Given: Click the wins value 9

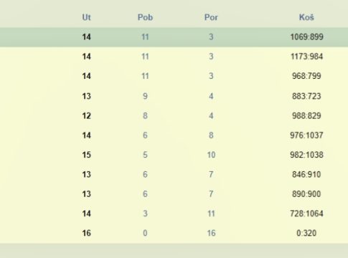Looking at the screenshot, I should tap(145, 96).
